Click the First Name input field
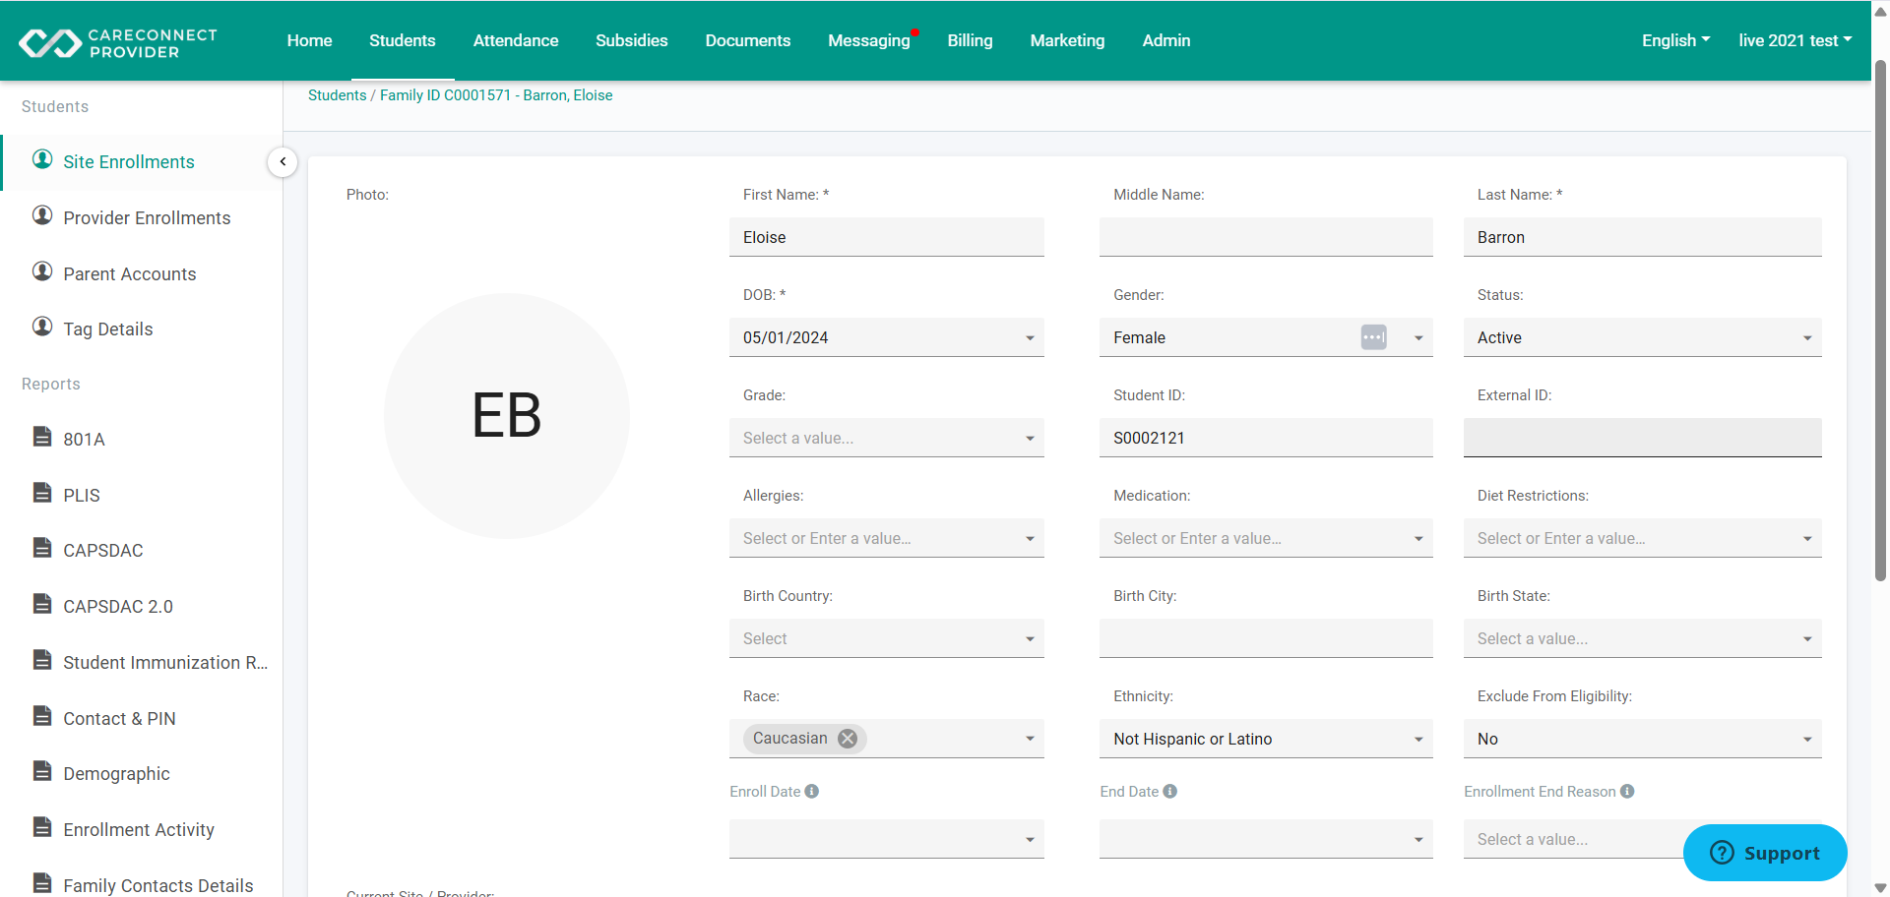The image size is (1890, 897). click(x=887, y=237)
